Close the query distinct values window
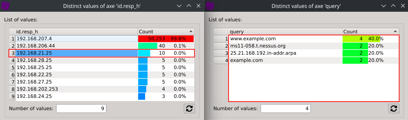408x120 pixels. 403,6
